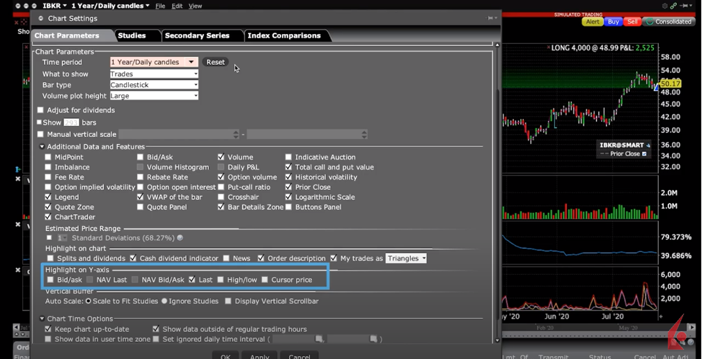The height and width of the screenshot is (359, 702).
Task: Click the yellow Alert button
Action: tap(592, 22)
